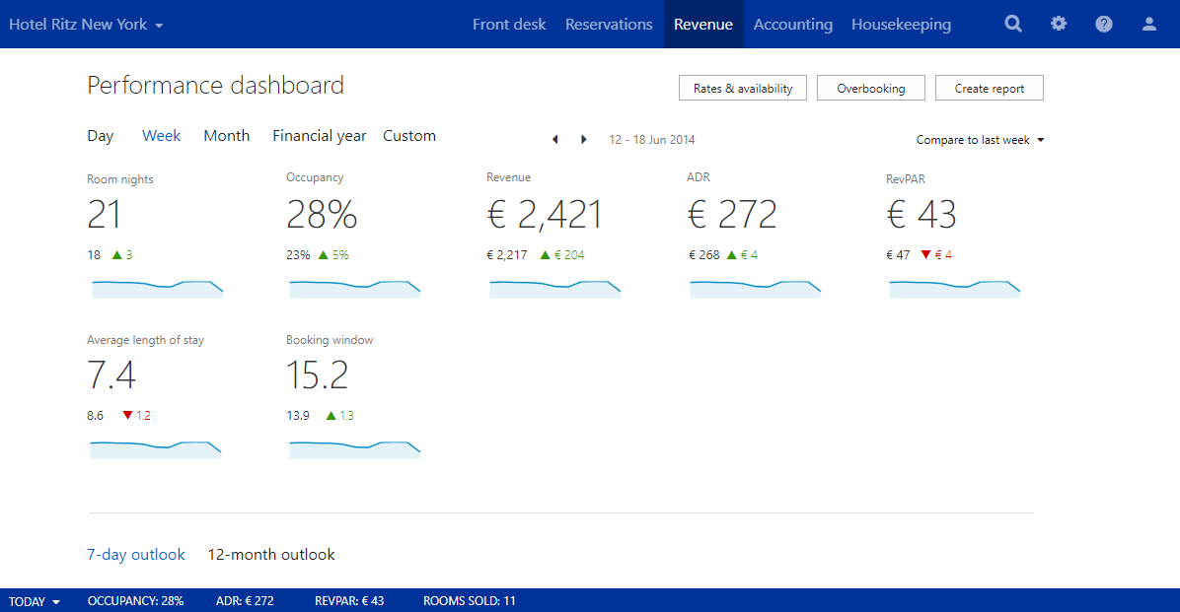Open settings gear icon
This screenshot has height=612, width=1180.
click(1059, 24)
